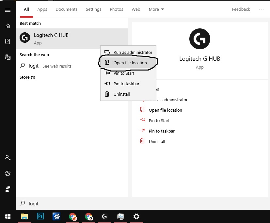Click the add account icon in the sidebar
This screenshot has height=223, width=270.
click(8, 158)
